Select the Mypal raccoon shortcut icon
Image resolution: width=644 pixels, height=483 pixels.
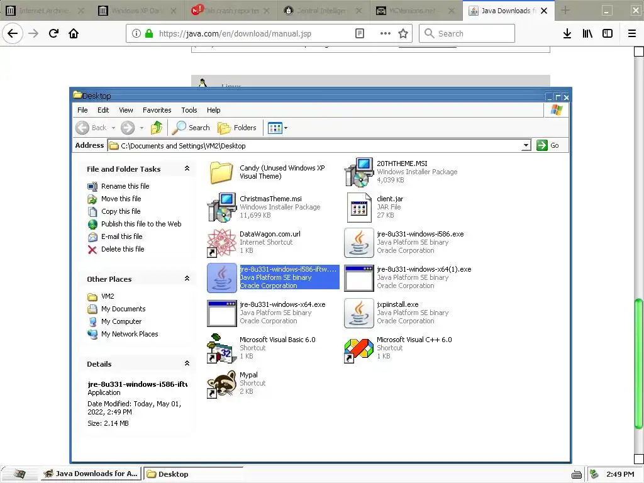[x=222, y=384]
